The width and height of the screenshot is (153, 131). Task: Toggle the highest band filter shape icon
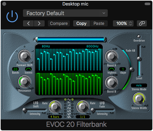(x=112, y=69)
